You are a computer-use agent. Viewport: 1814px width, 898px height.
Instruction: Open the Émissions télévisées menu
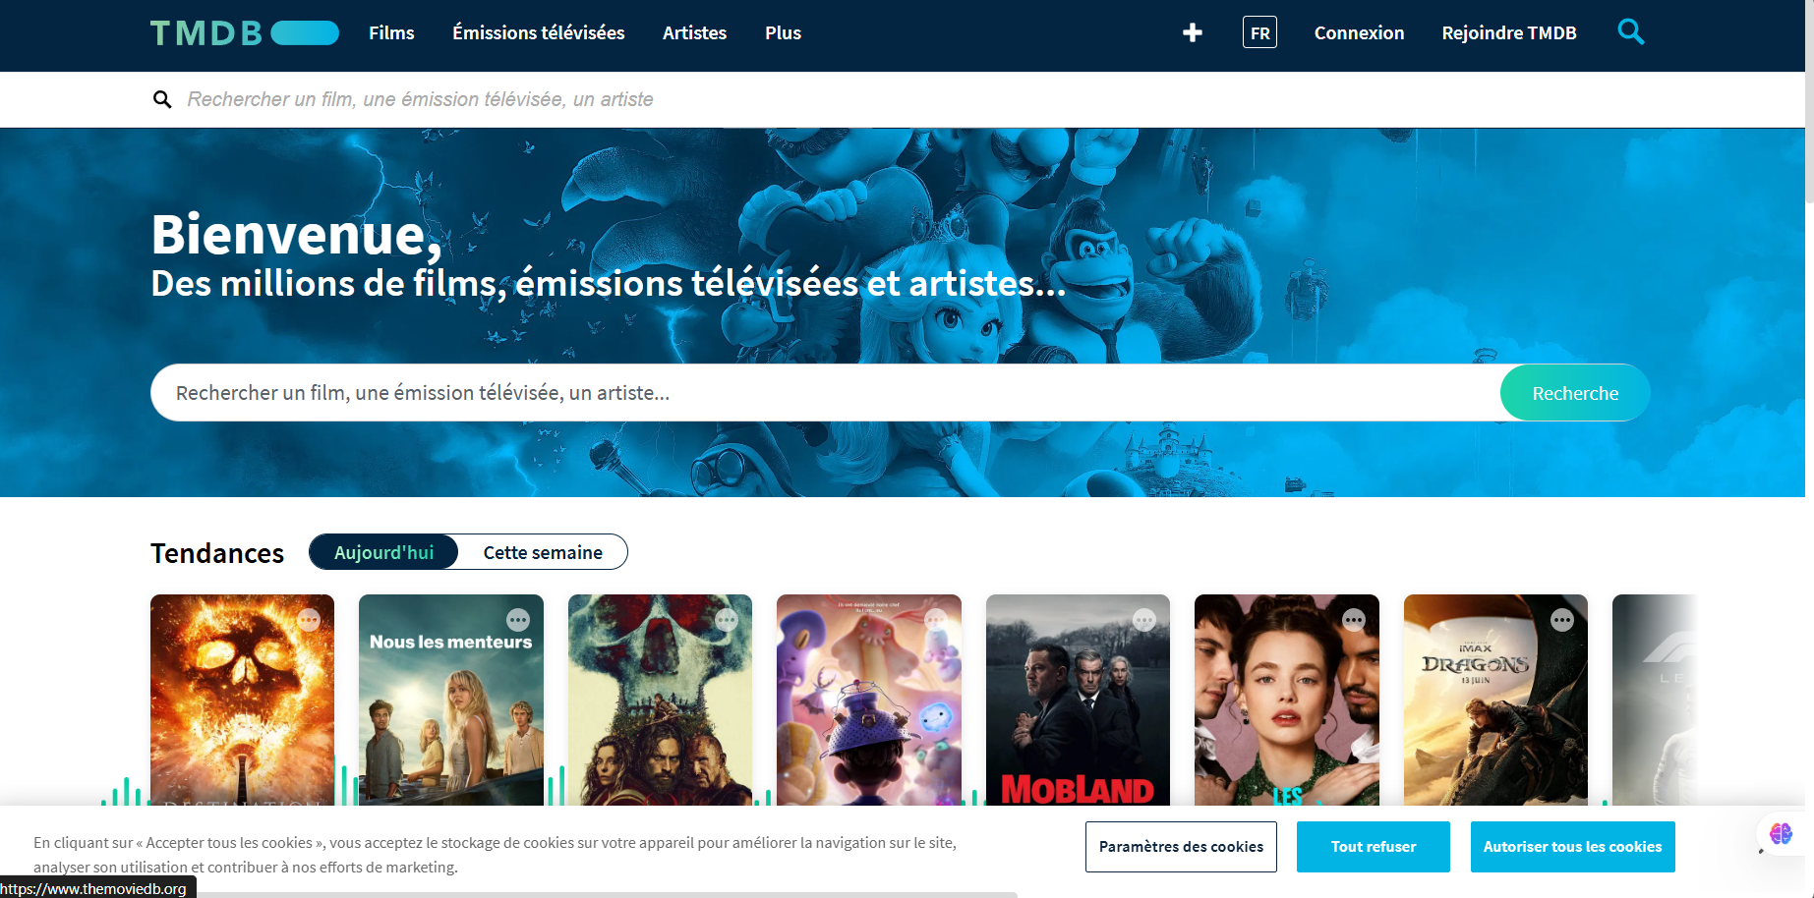click(x=539, y=33)
